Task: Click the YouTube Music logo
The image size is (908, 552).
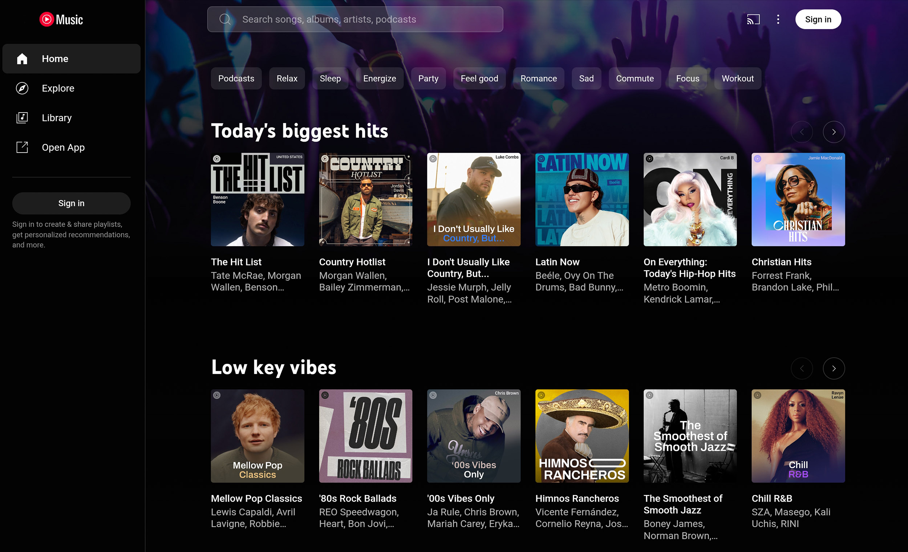Action: coord(61,19)
